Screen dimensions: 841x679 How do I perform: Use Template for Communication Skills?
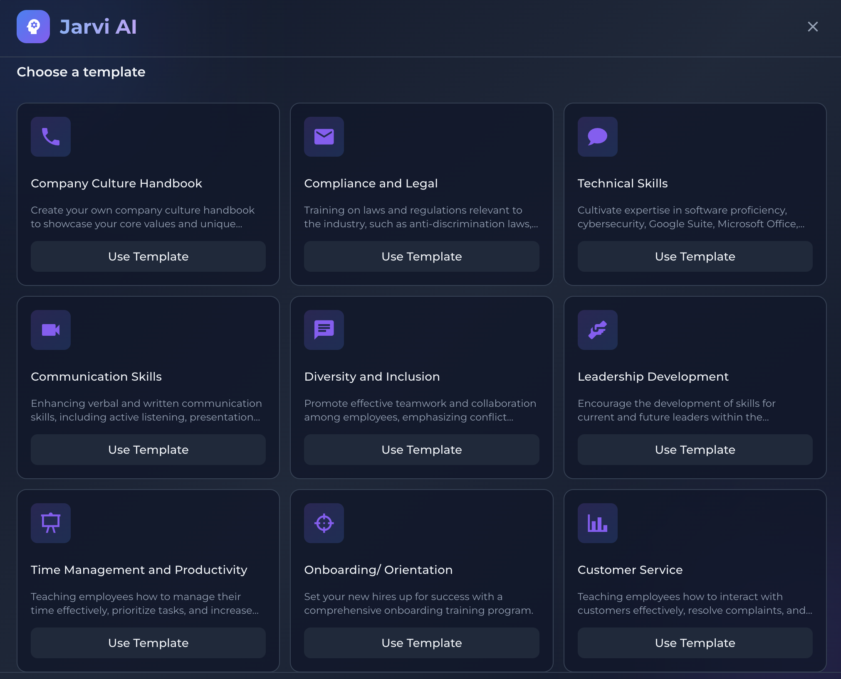[148, 450]
